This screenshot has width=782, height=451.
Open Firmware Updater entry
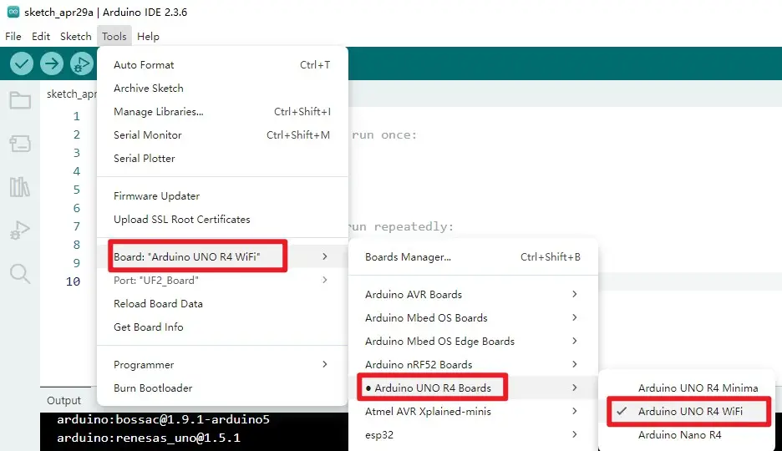222,195
